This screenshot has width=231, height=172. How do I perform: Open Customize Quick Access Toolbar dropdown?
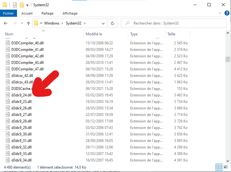27,5
